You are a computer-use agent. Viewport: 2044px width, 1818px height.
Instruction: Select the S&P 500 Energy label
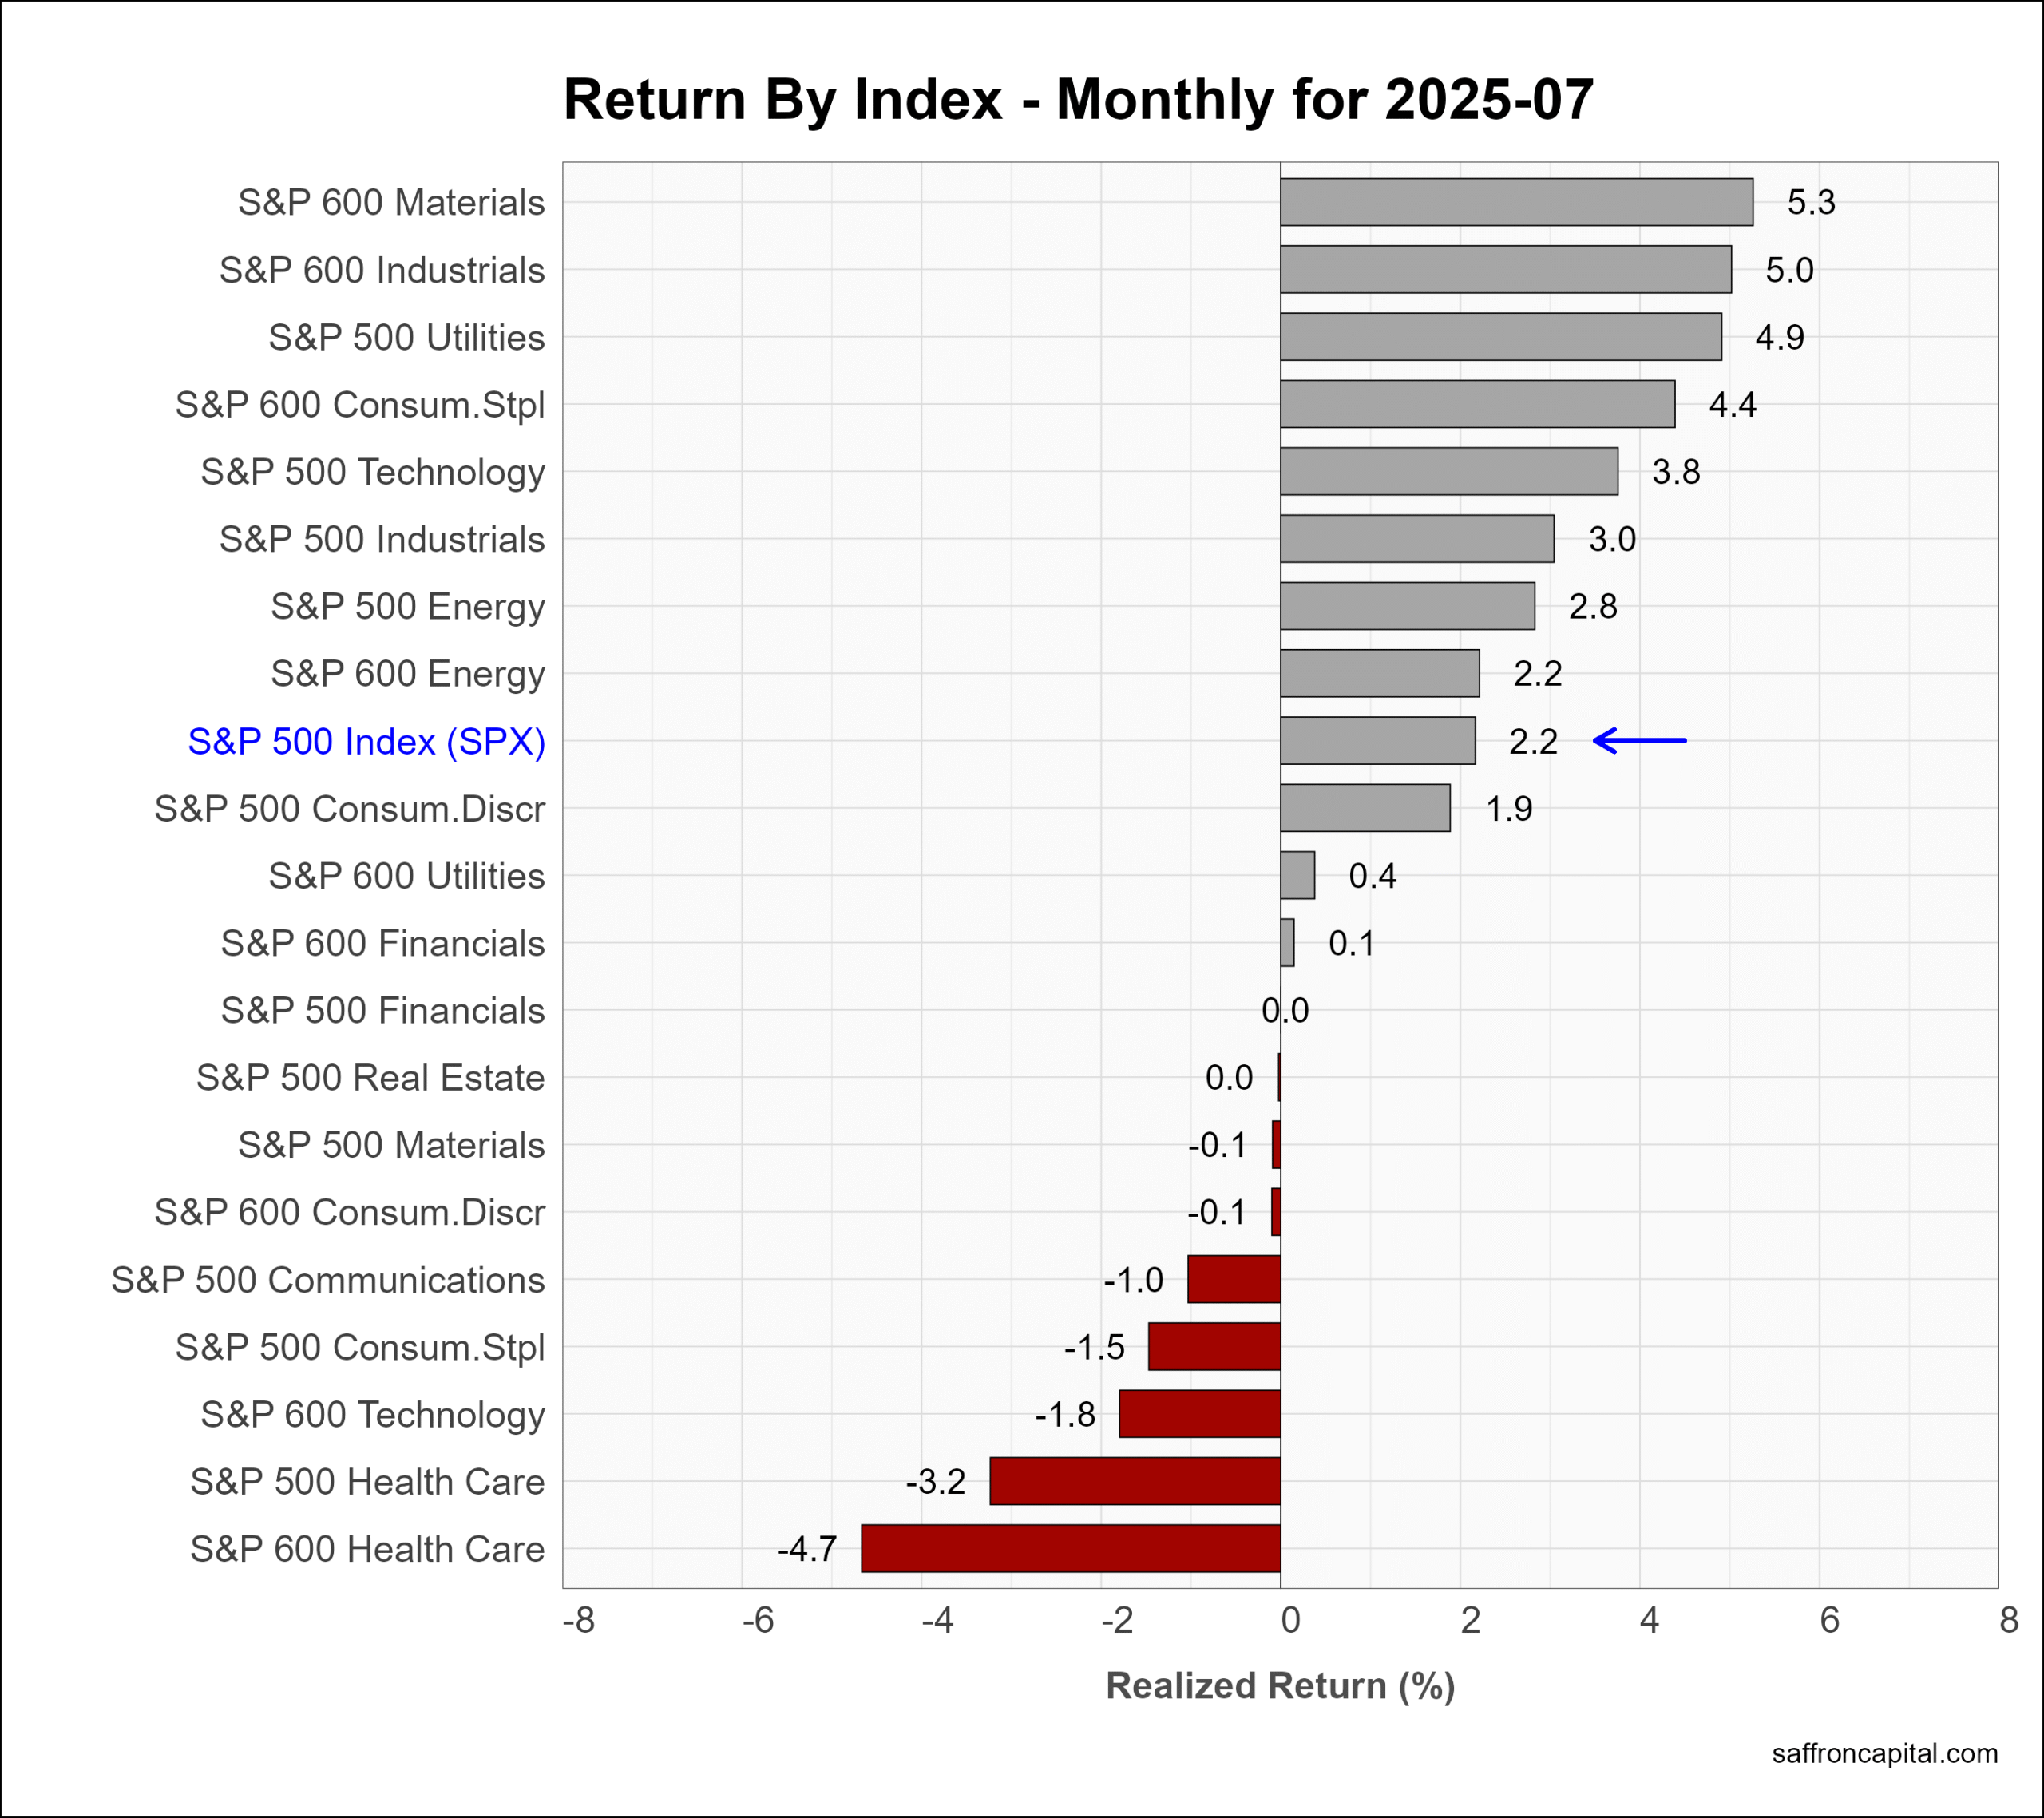tap(408, 607)
